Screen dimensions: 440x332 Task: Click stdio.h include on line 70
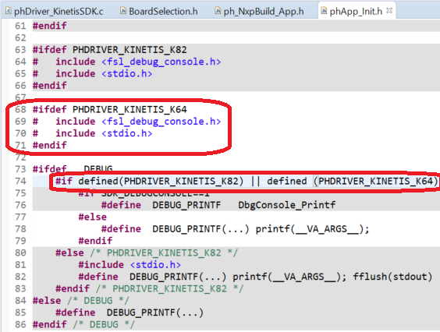pos(127,133)
